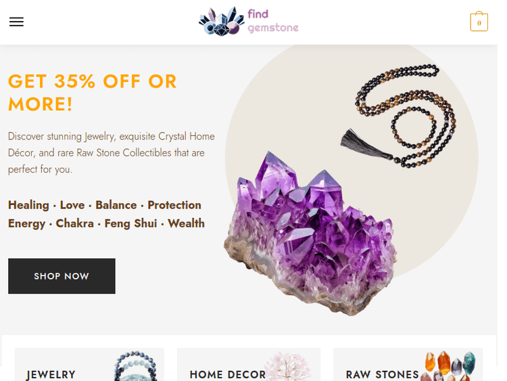Click the Shop Now button
This screenshot has width=507, height=381.
(62, 276)
